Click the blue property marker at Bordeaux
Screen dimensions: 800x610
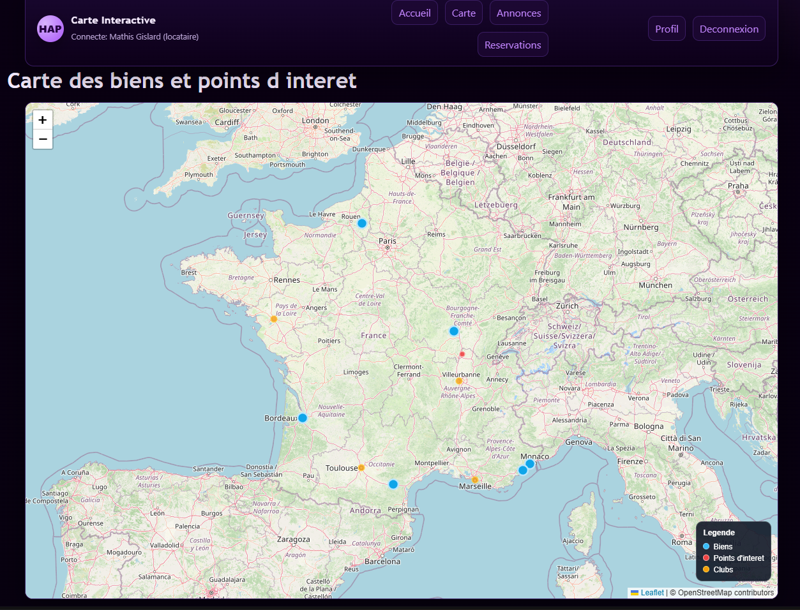pyautogui.click(x=303, y=418)
